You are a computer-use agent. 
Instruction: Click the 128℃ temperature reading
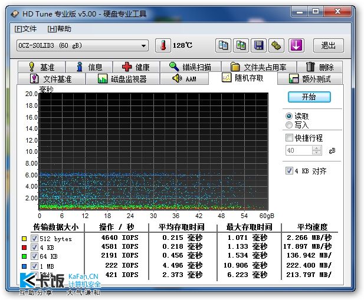[182, 45]
